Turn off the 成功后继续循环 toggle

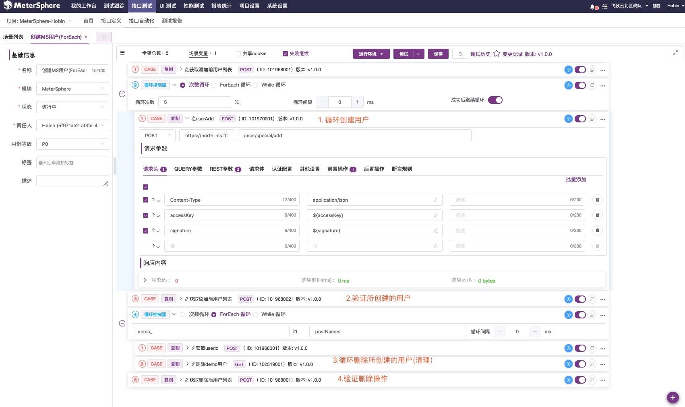(495, 100)
